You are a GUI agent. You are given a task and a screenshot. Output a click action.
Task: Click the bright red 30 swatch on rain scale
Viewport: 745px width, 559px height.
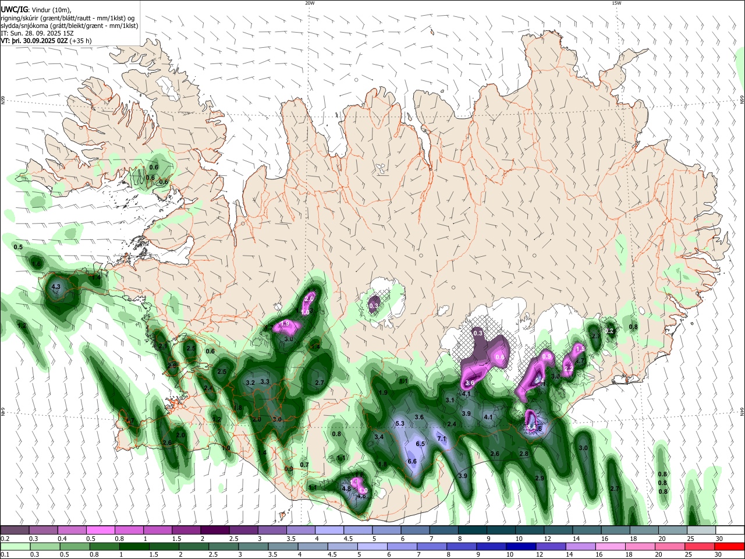pyautogui.click(x=730, y=546)
